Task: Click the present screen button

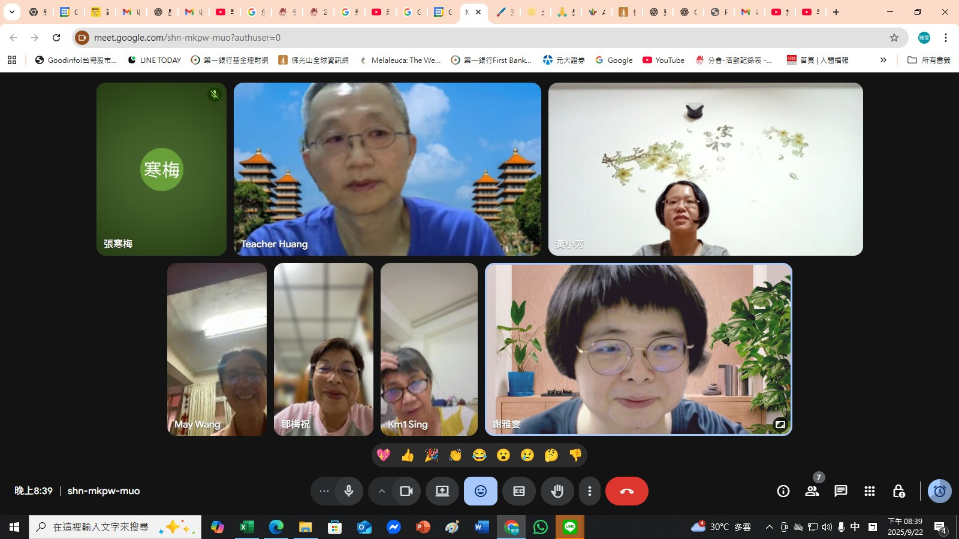Action: point(442,491)
